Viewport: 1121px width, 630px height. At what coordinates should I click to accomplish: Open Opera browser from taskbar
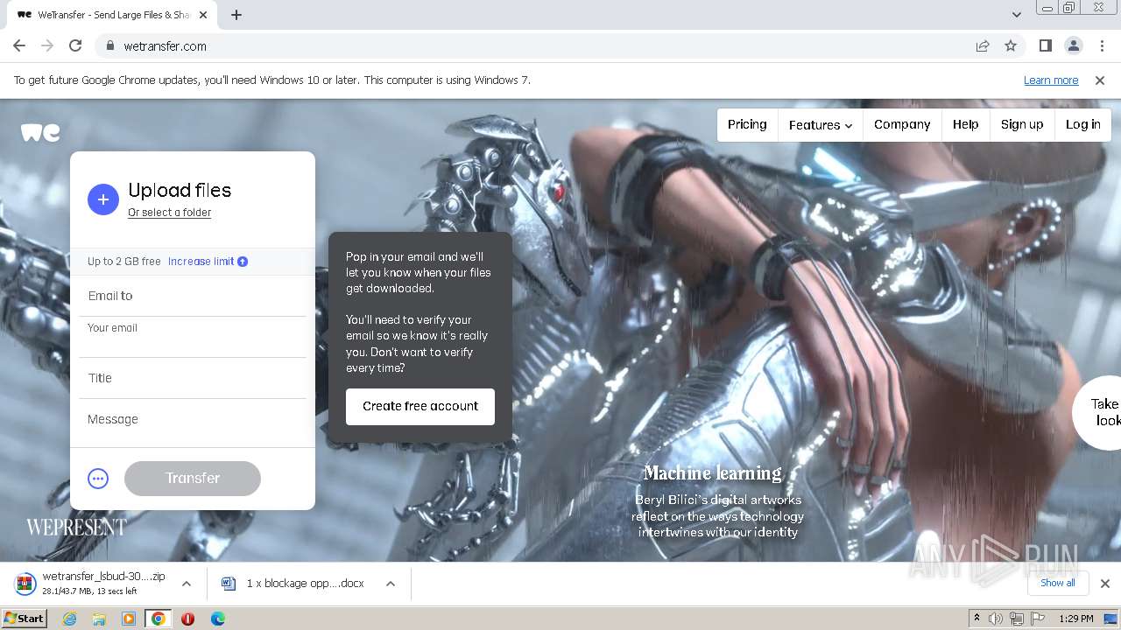(x=187, y=619)
